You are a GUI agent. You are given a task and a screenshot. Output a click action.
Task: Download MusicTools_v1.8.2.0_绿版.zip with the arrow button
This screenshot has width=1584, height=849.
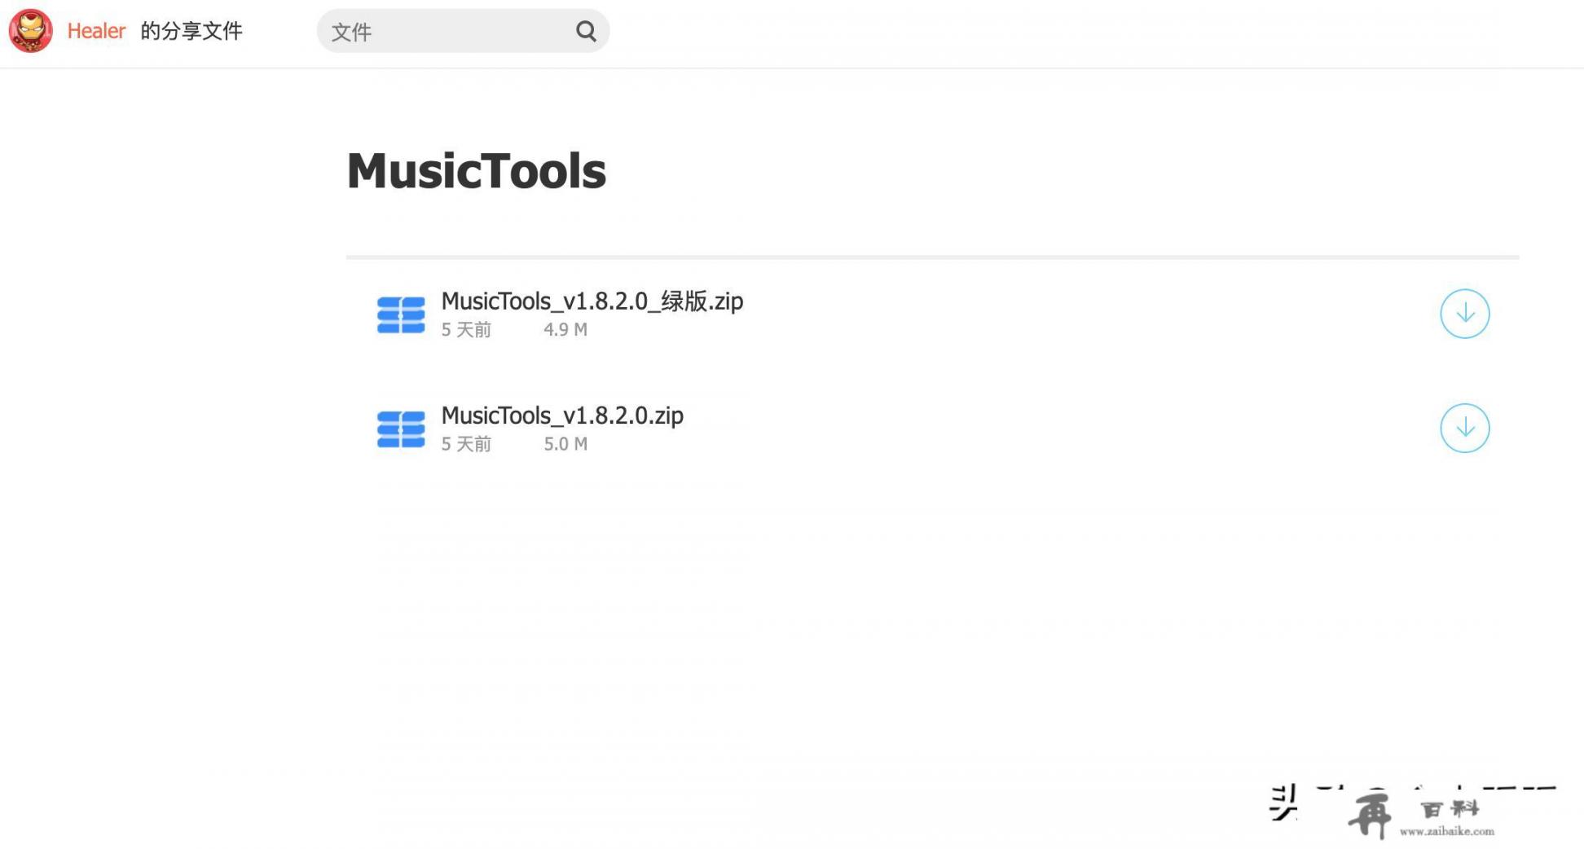point(1464,314)
